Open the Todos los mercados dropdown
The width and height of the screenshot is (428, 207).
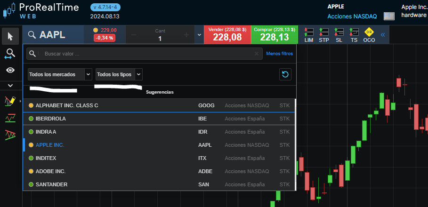coord(60,74)
